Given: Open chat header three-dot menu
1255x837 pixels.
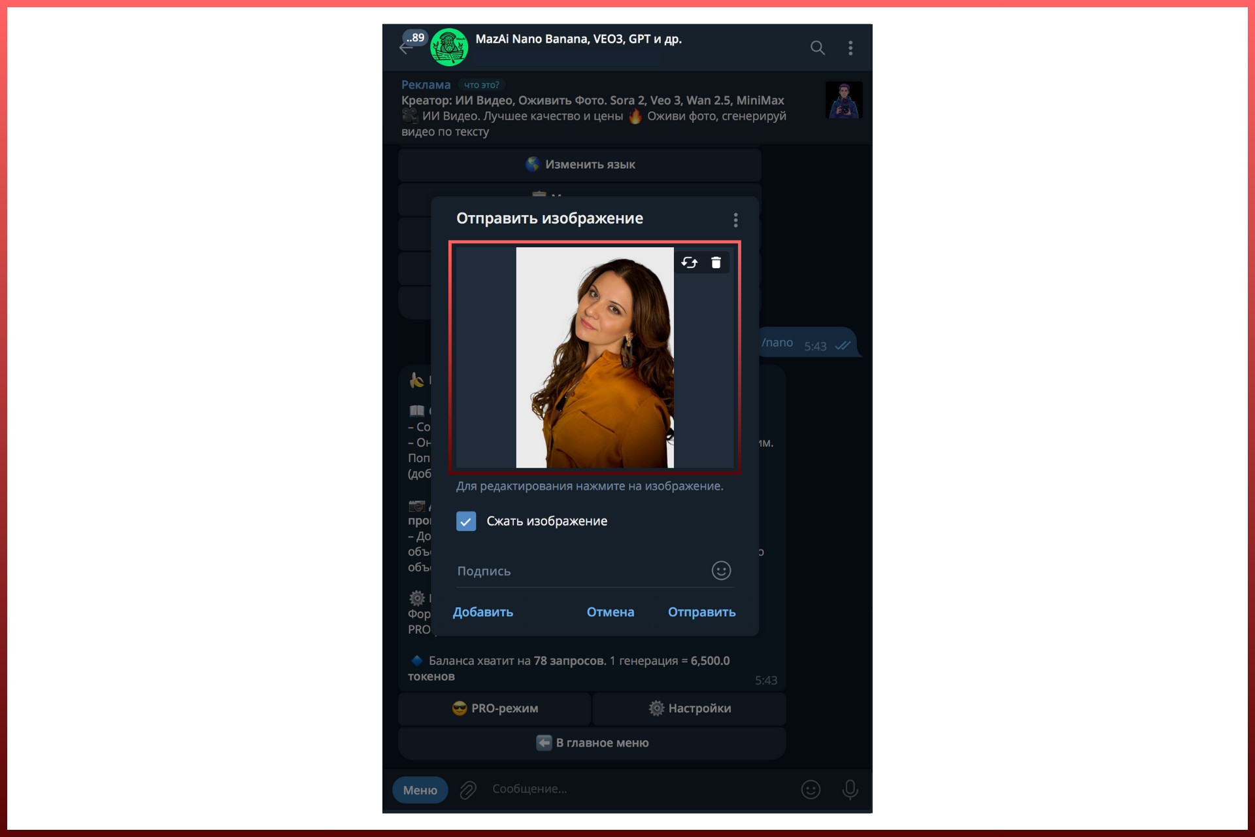Looking at the screenshot, I should [850, 48].
